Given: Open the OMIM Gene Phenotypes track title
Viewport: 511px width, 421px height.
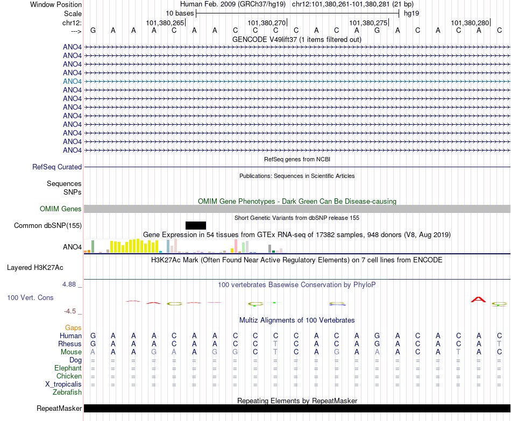Looking at the screenshot, I should coord(297,202).
